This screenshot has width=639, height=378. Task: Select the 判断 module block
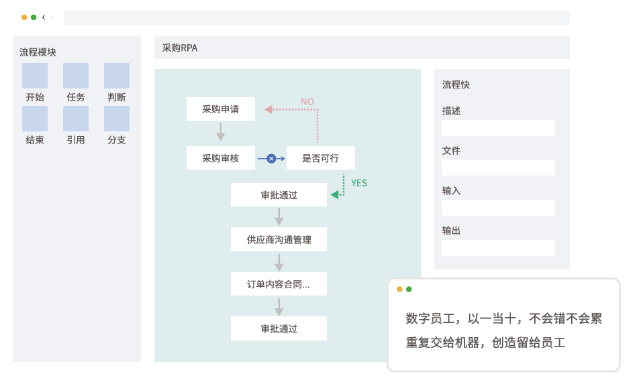[x=117, y=76]
